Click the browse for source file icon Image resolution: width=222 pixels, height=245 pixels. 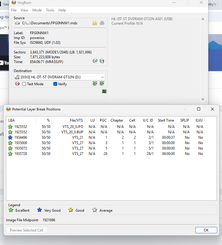(x=95, y=23)
